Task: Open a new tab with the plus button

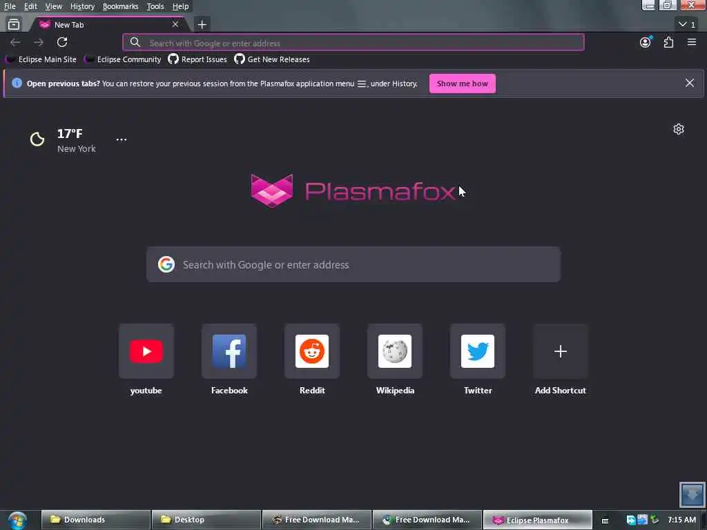Action: point(202,24)
